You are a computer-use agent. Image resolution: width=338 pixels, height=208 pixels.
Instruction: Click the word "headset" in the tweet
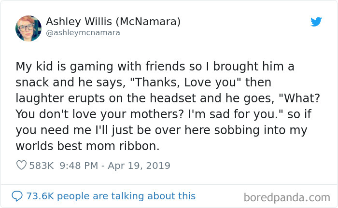pos(173,98)
